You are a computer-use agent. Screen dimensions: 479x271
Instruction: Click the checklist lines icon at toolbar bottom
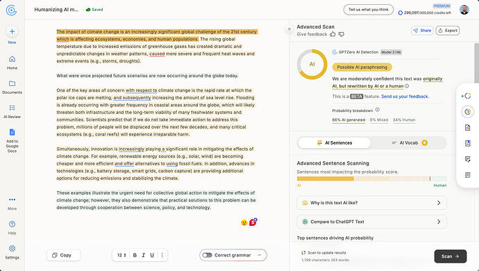tap(467, 175)
